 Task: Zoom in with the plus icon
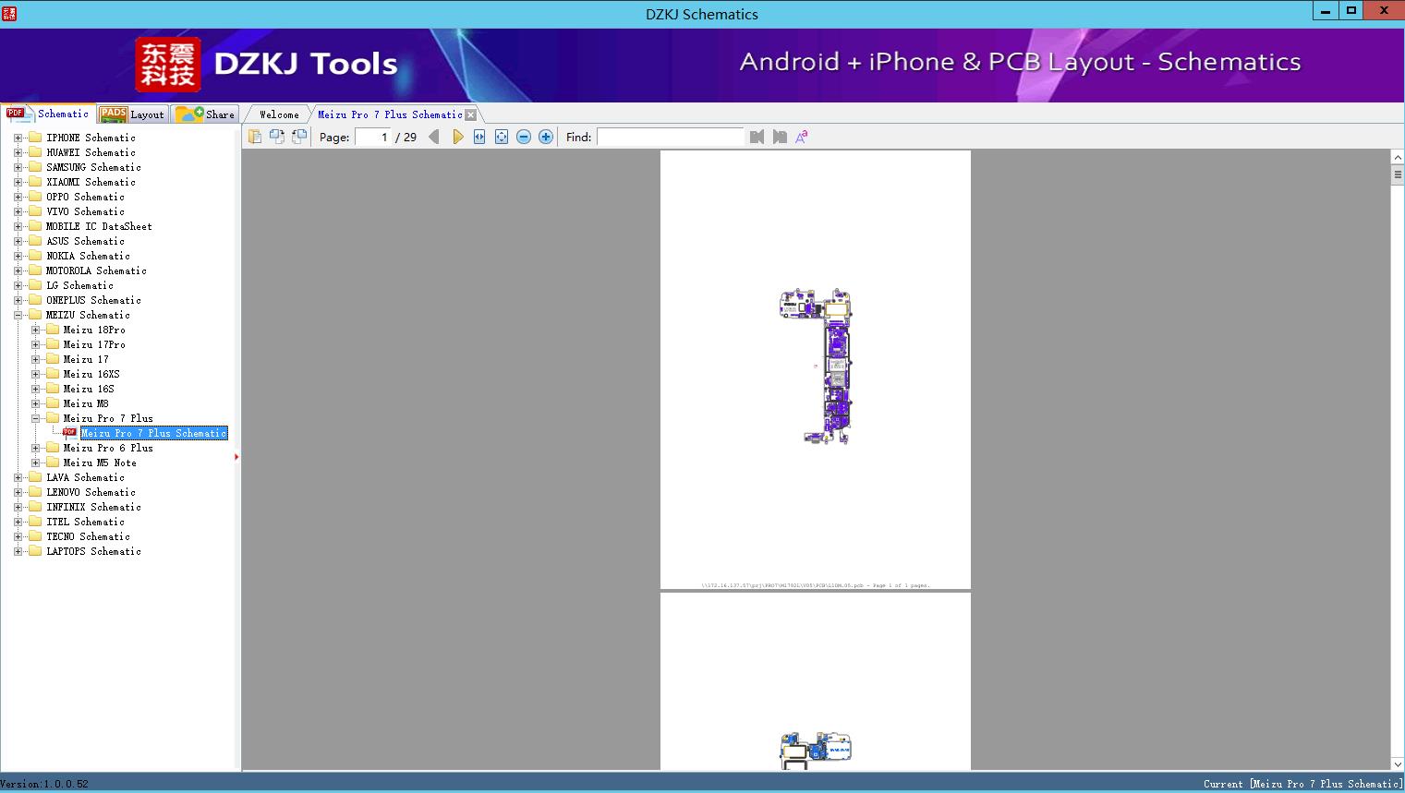(546, 137)
